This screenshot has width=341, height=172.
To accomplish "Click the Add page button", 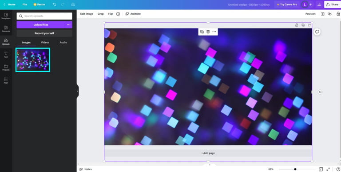I will click(x=208, y=153).
